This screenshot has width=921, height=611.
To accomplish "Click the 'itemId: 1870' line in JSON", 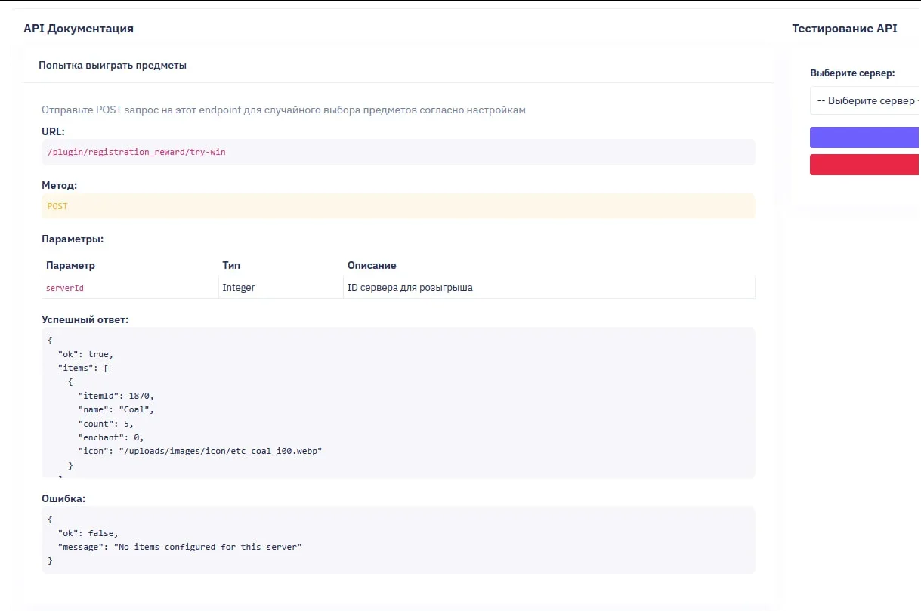I will 116,395.
